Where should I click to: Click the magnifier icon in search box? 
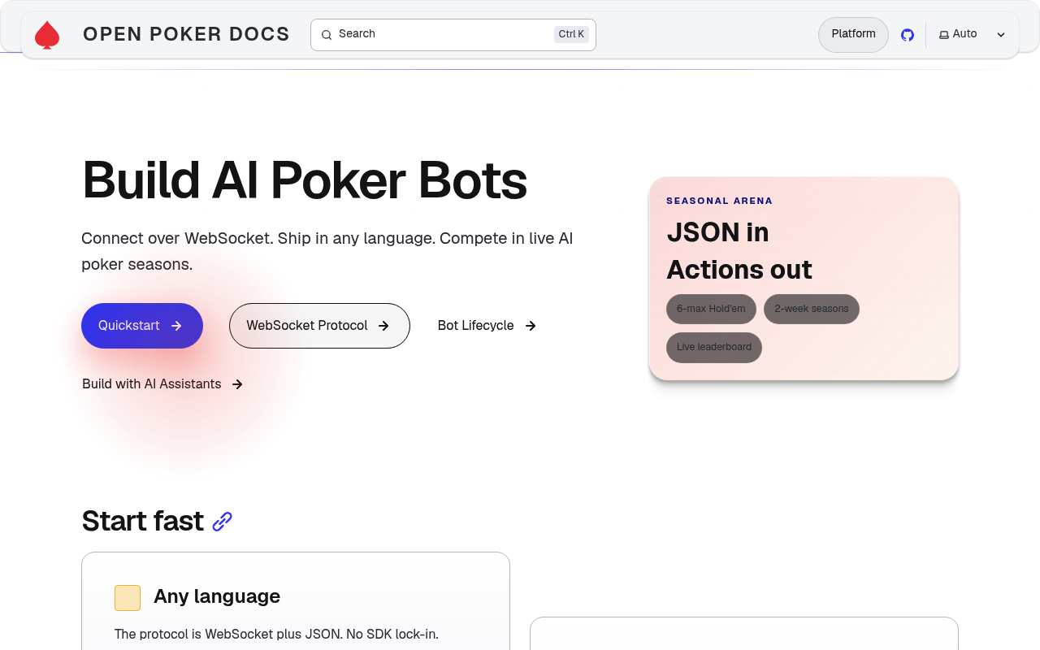[327, 35]
